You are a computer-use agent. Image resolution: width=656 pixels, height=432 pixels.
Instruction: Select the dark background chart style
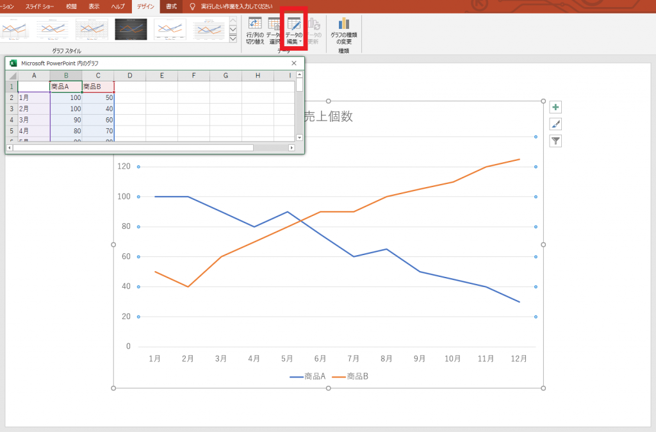click(x=131, y=29)
